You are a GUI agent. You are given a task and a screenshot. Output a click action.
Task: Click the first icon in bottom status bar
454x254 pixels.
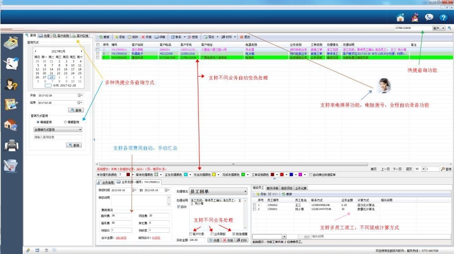coord(28,250)
